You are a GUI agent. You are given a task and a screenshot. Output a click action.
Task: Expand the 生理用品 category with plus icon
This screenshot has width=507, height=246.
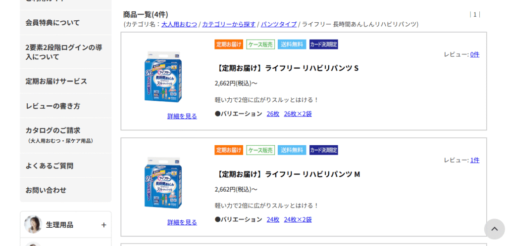point(103,225)
